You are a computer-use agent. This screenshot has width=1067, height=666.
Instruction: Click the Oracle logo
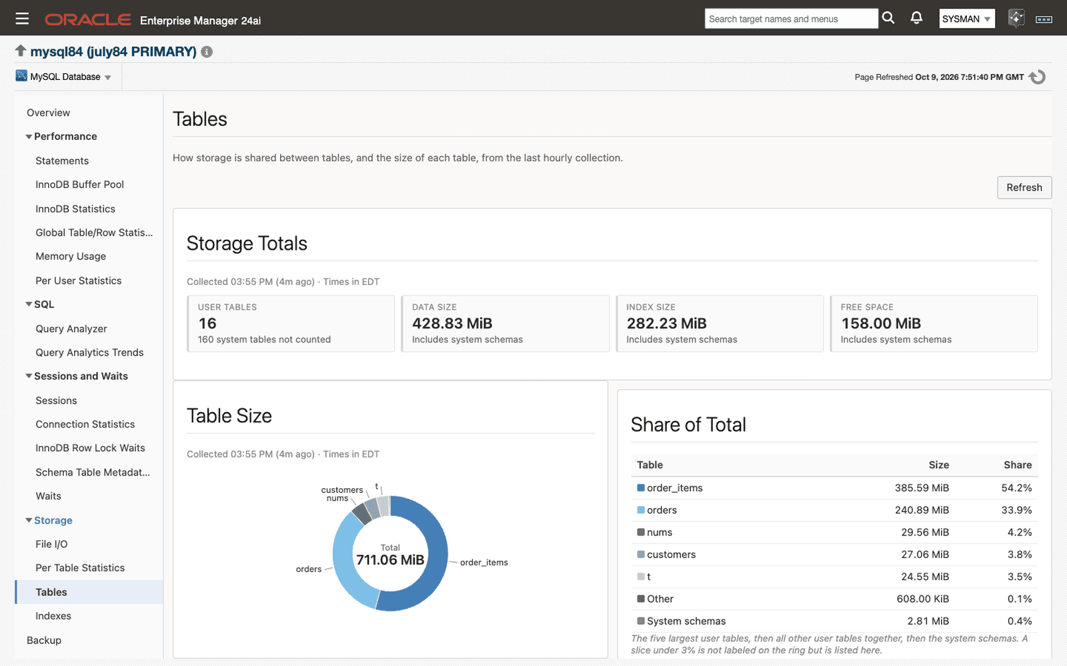[x=87, y=19]
